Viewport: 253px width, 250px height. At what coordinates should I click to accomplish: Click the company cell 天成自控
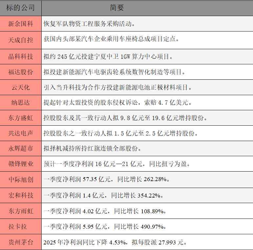click(x=21, y=40)
